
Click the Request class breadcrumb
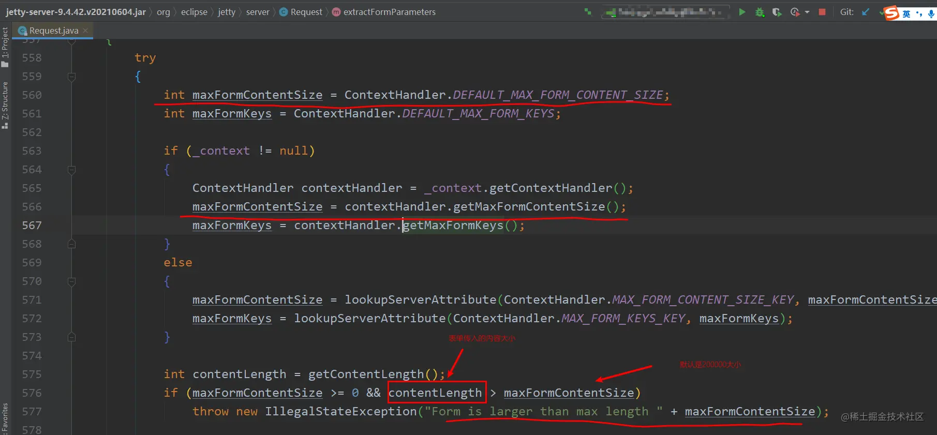click(306, 12)
